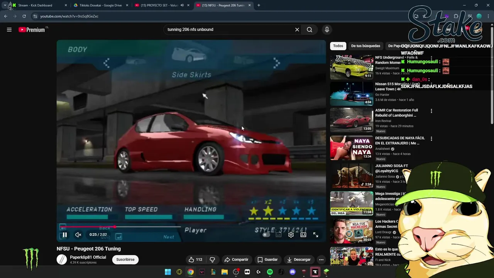The height and width of the screenshot is (278, 494).
Task: Pause the YouTube video
Action: point(65,234)
